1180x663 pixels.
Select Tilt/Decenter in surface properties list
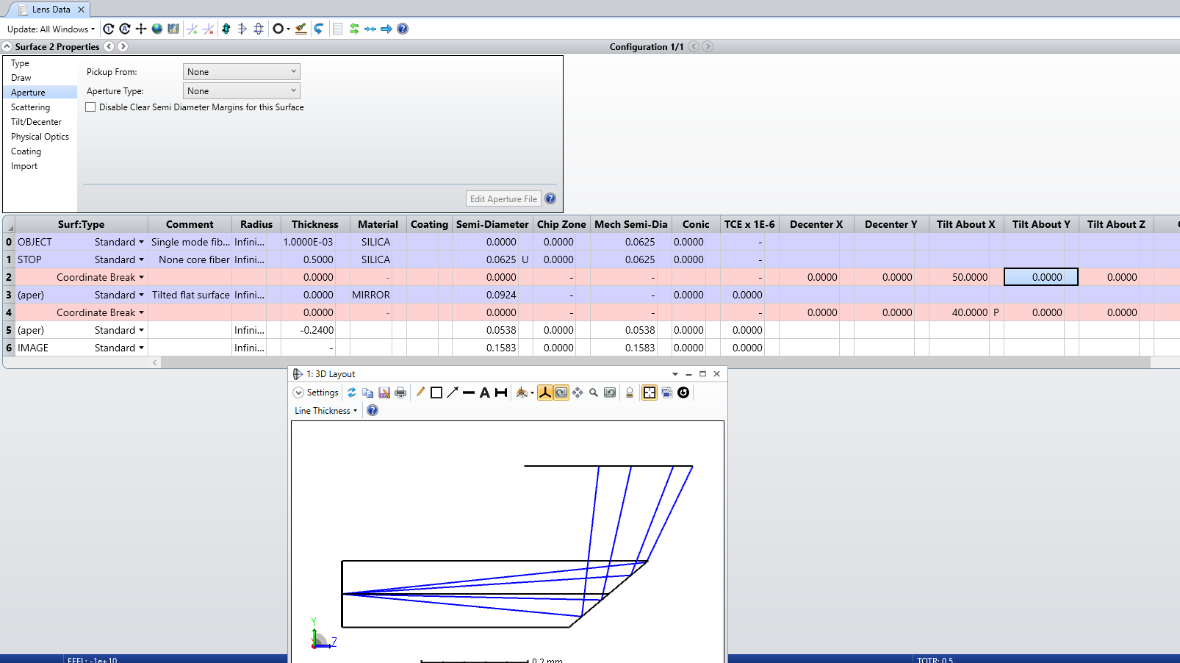click(x=36, y=122)
